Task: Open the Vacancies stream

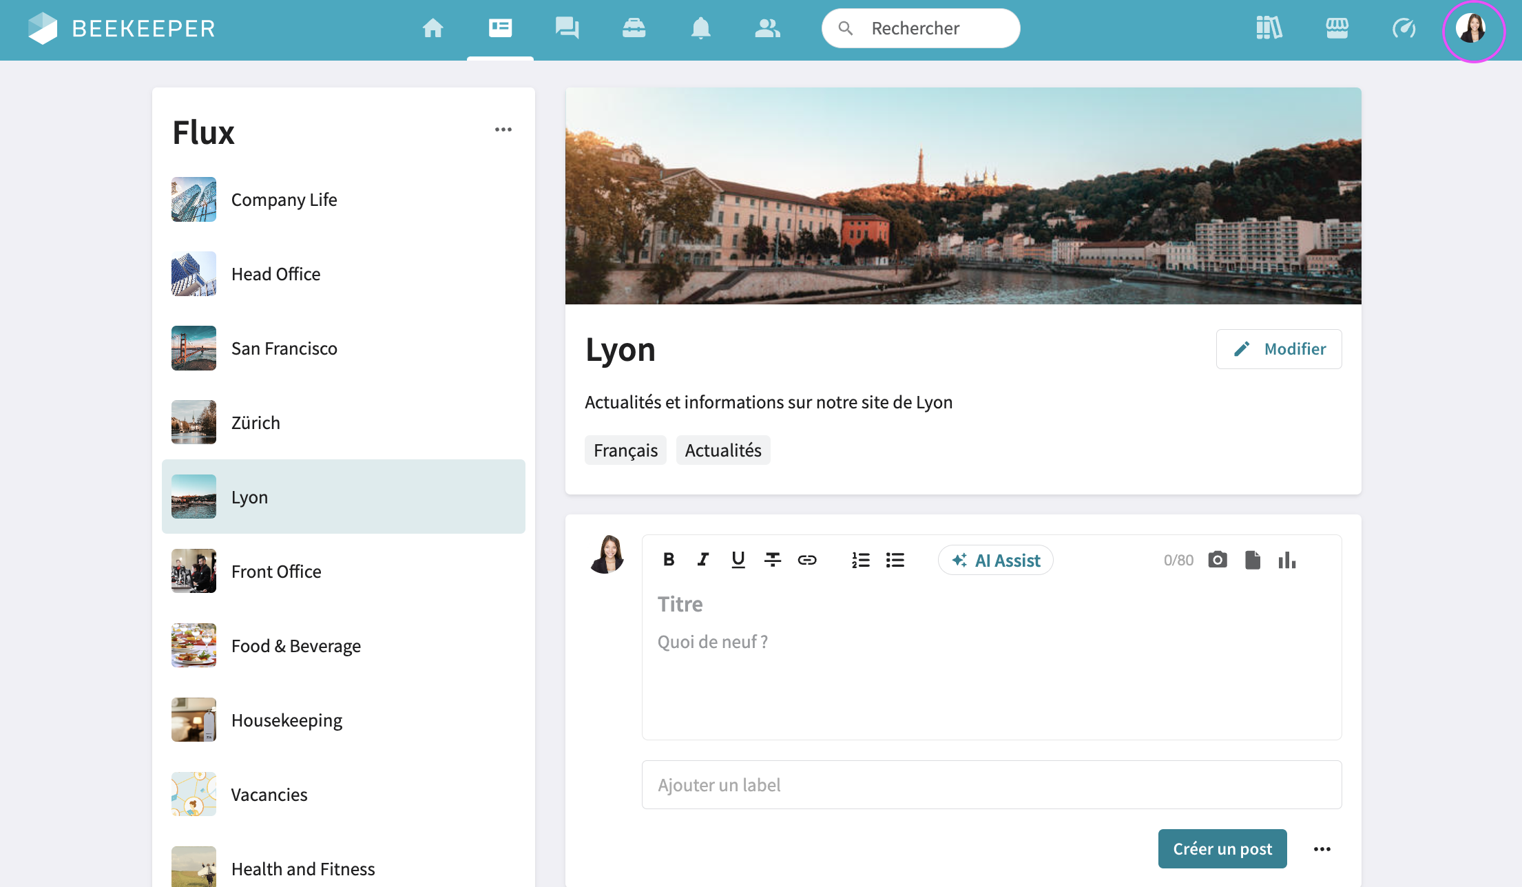Action: click(x=344, y=795)
